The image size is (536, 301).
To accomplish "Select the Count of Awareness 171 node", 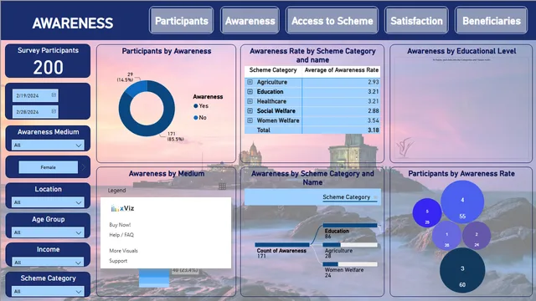I will coord(282,245).
